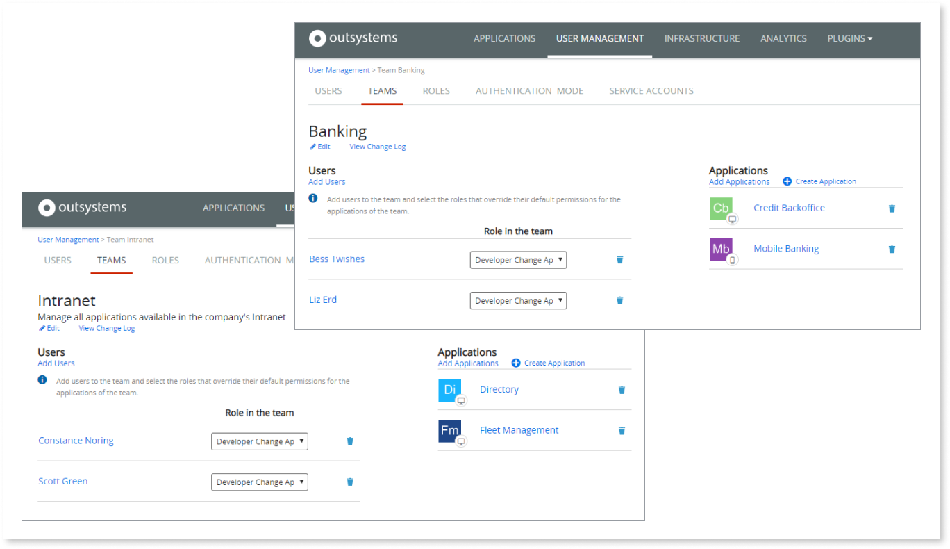Open User Management menu in Banking window
The height and width of the screenshot is (549, 950).
(x=600, y=39)
